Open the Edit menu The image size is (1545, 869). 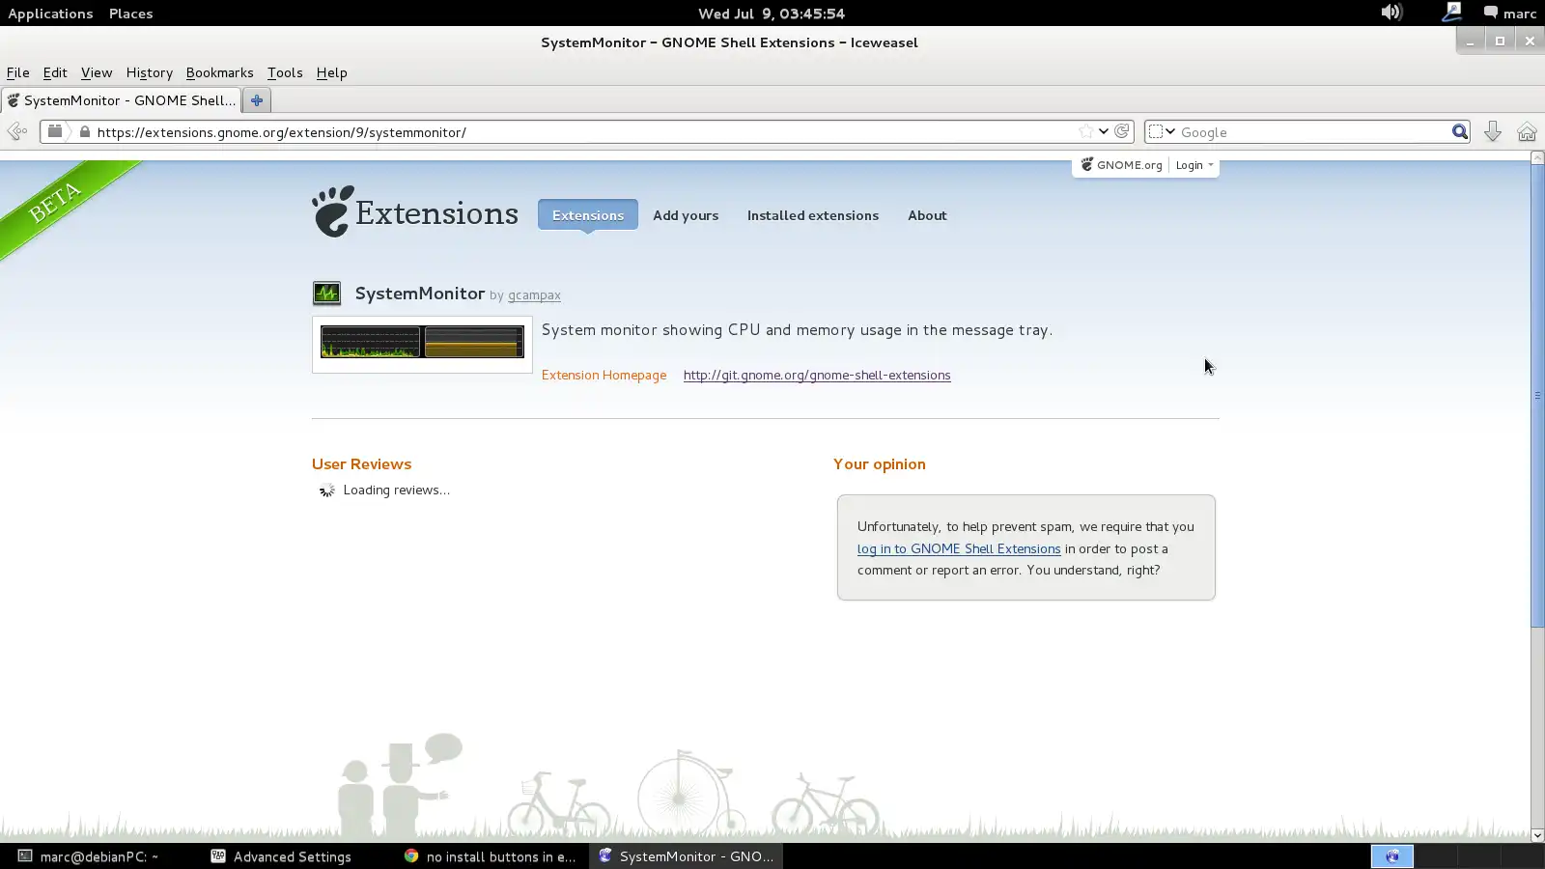tap(55, 72)
